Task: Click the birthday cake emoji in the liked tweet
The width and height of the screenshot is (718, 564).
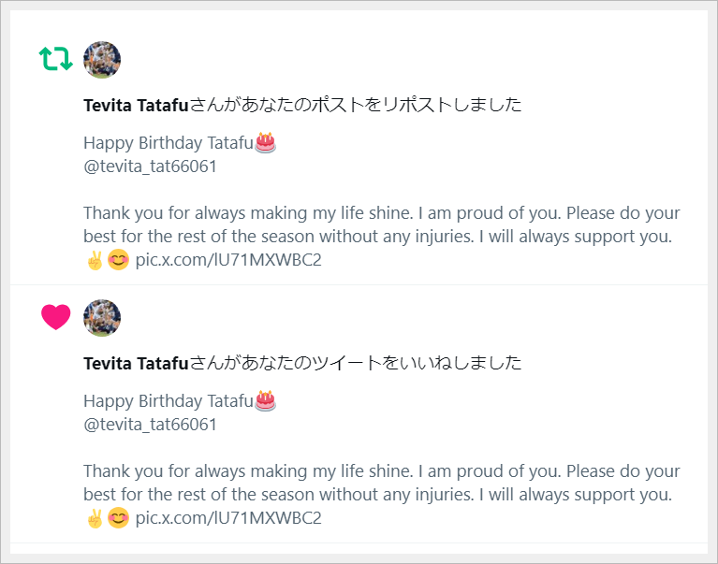Action: coord(266,400)
